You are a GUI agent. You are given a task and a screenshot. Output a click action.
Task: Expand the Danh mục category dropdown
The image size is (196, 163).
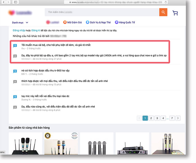click(x=20, y=23)
